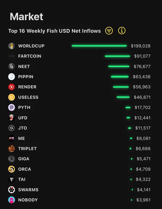Click the Top 16 Weekly Fish title
Screen dimensions: 162x209
(x=55, y=31)
